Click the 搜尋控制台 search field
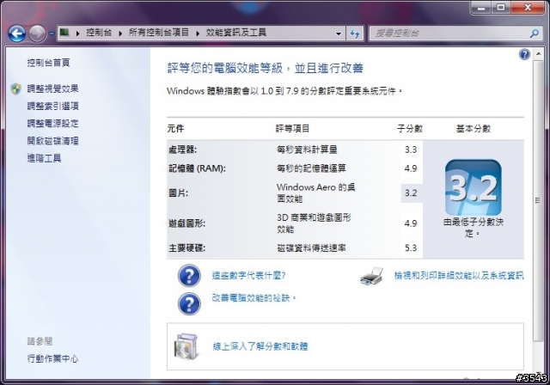This screenshot has width=550, height=385. point(450,34)
